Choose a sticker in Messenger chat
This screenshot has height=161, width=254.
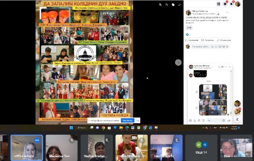(x=199, y=120)
